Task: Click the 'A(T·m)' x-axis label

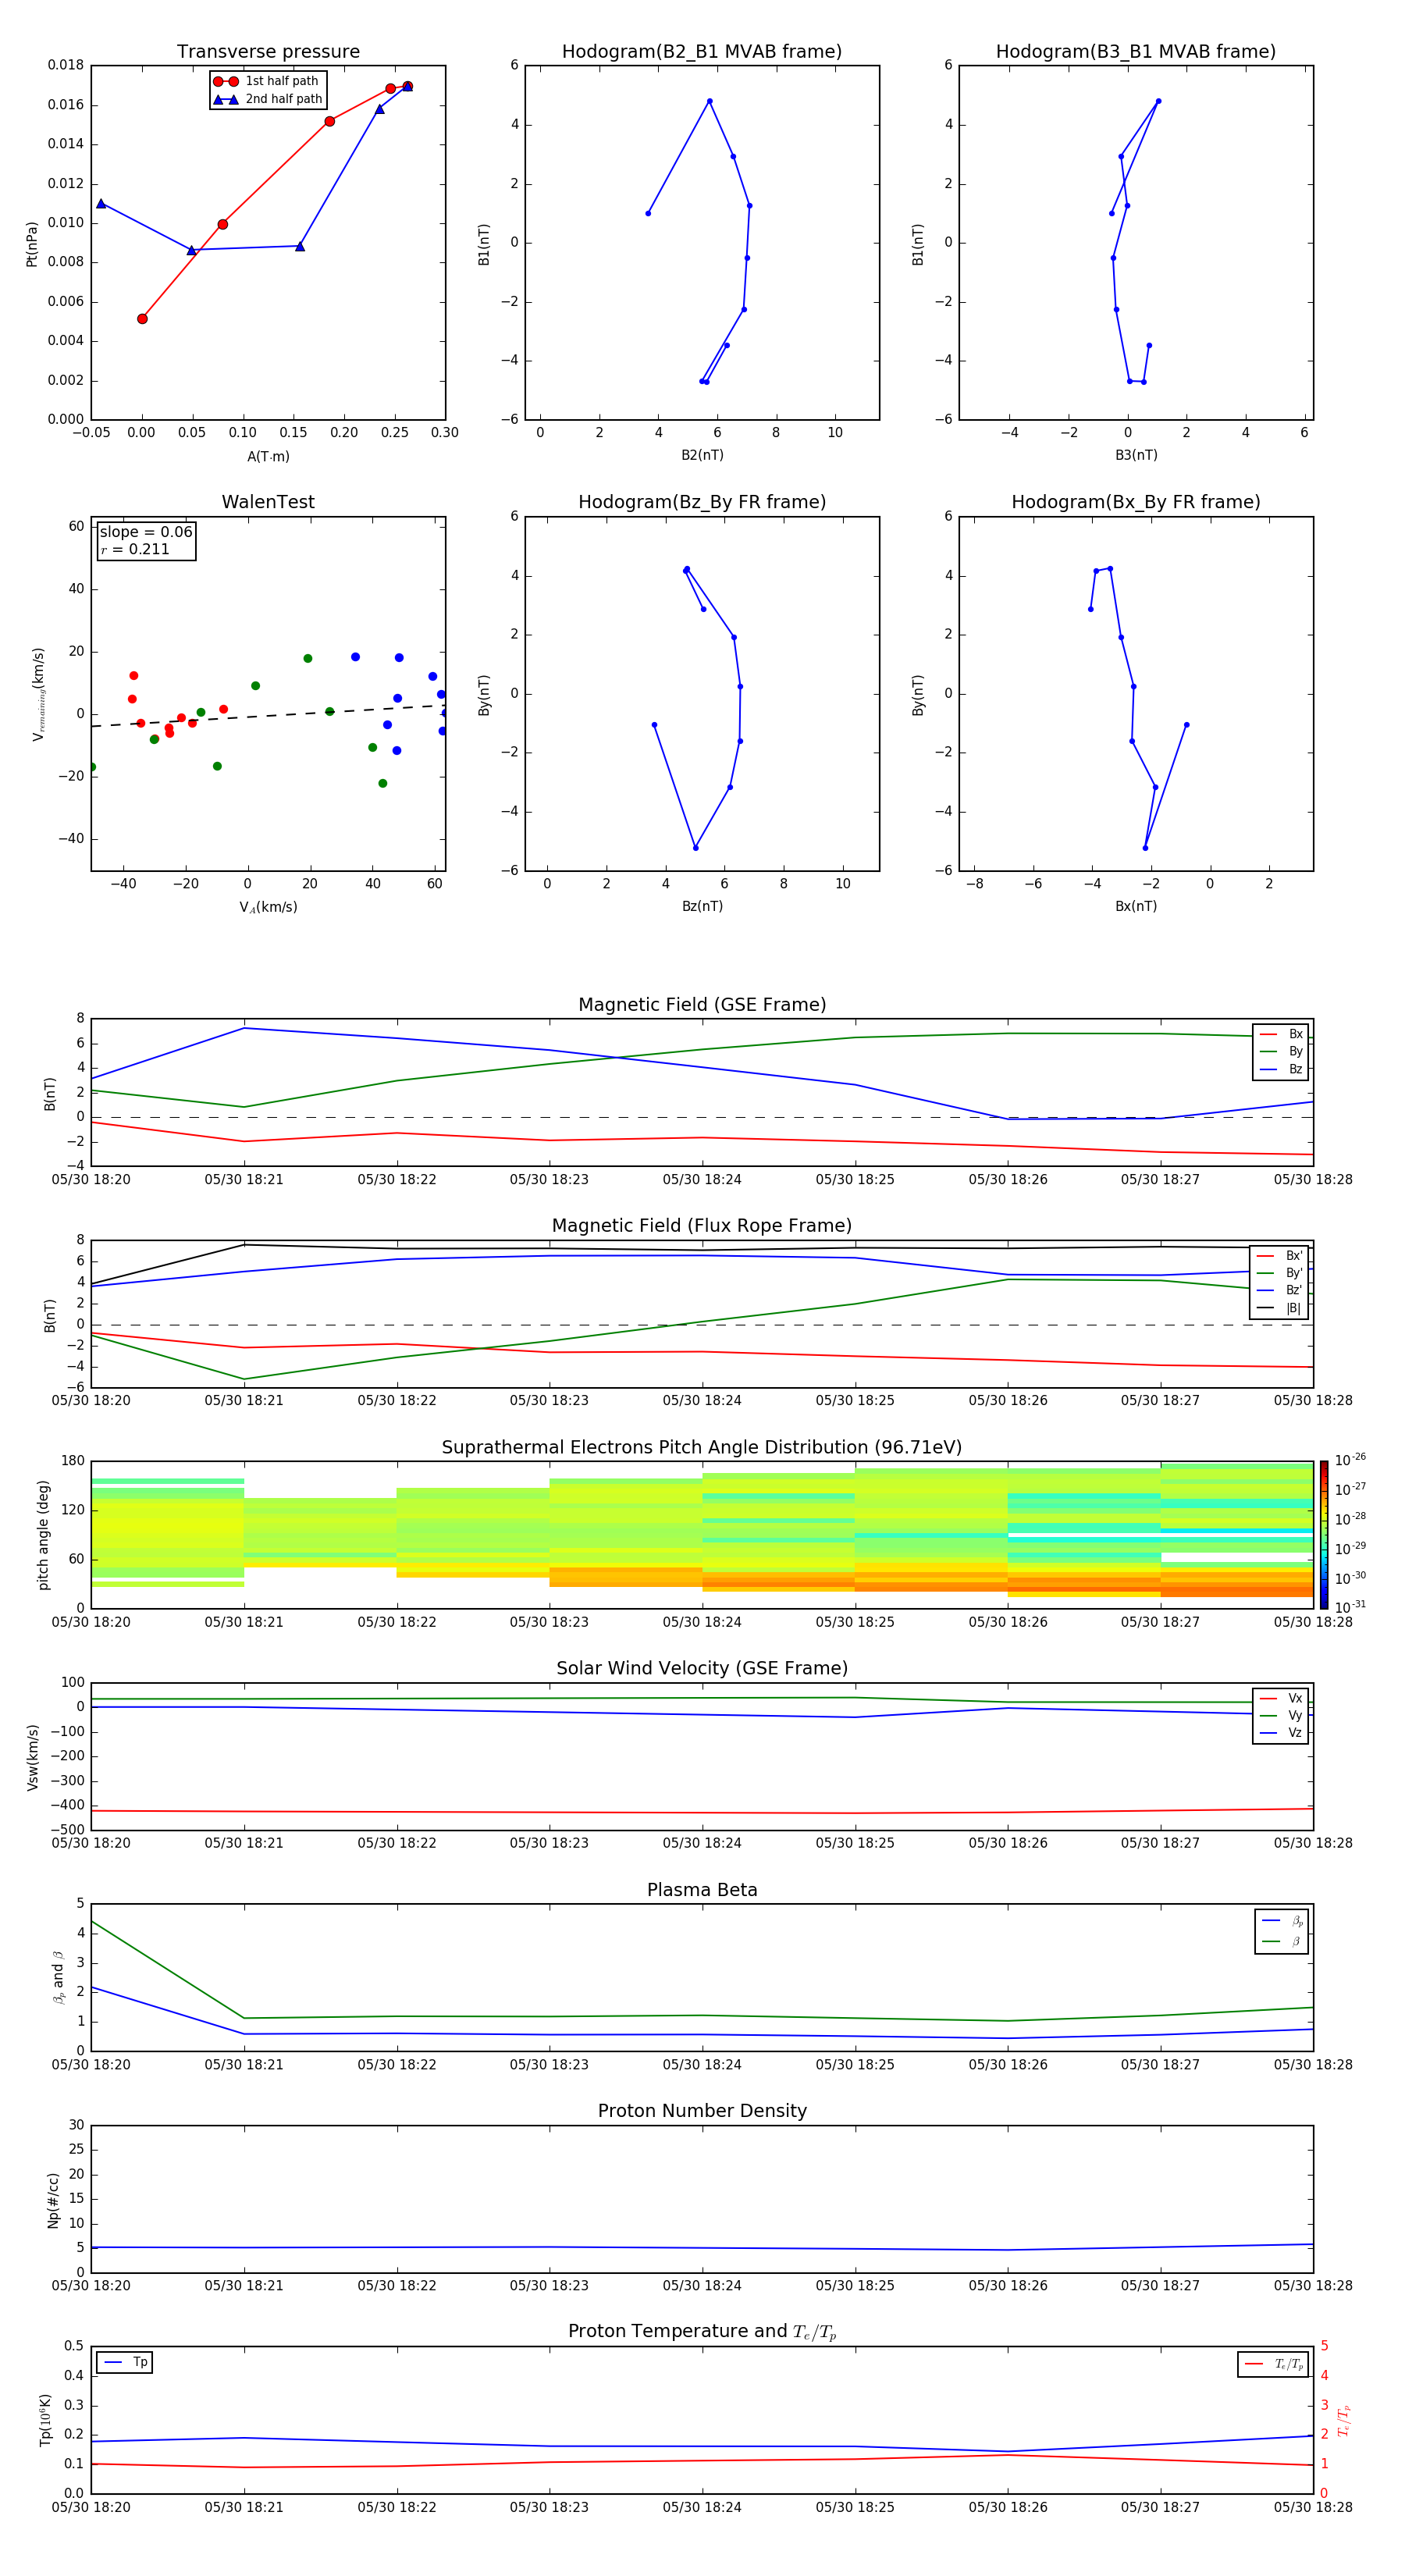Action: pyautogui.click(x=268, y=457)
